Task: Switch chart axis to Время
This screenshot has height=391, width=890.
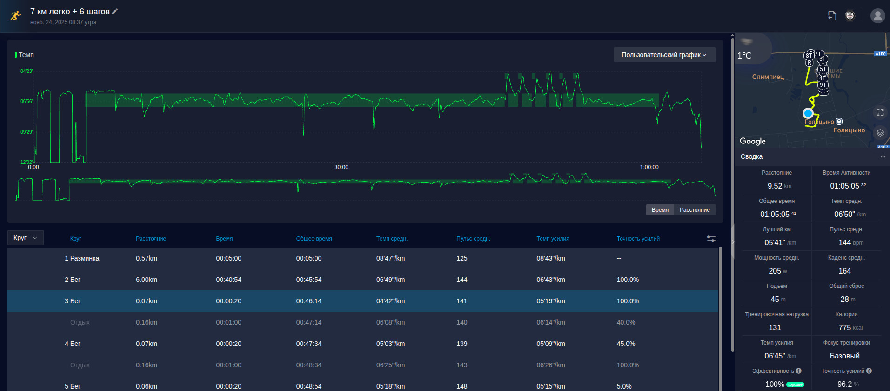Action: coord(660,210)
